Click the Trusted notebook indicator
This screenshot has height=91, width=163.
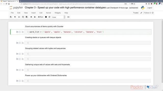click(x=136, y=13)
